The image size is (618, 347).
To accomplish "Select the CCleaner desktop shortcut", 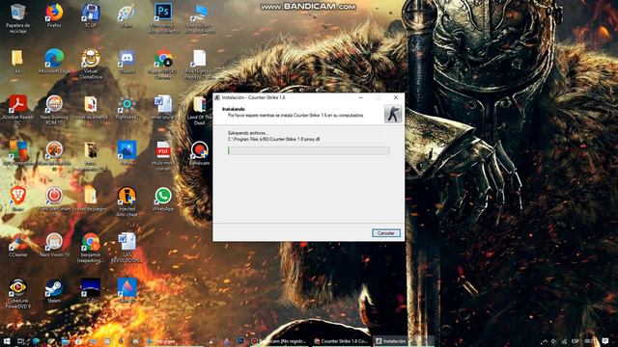I will [x=17, y=245].
